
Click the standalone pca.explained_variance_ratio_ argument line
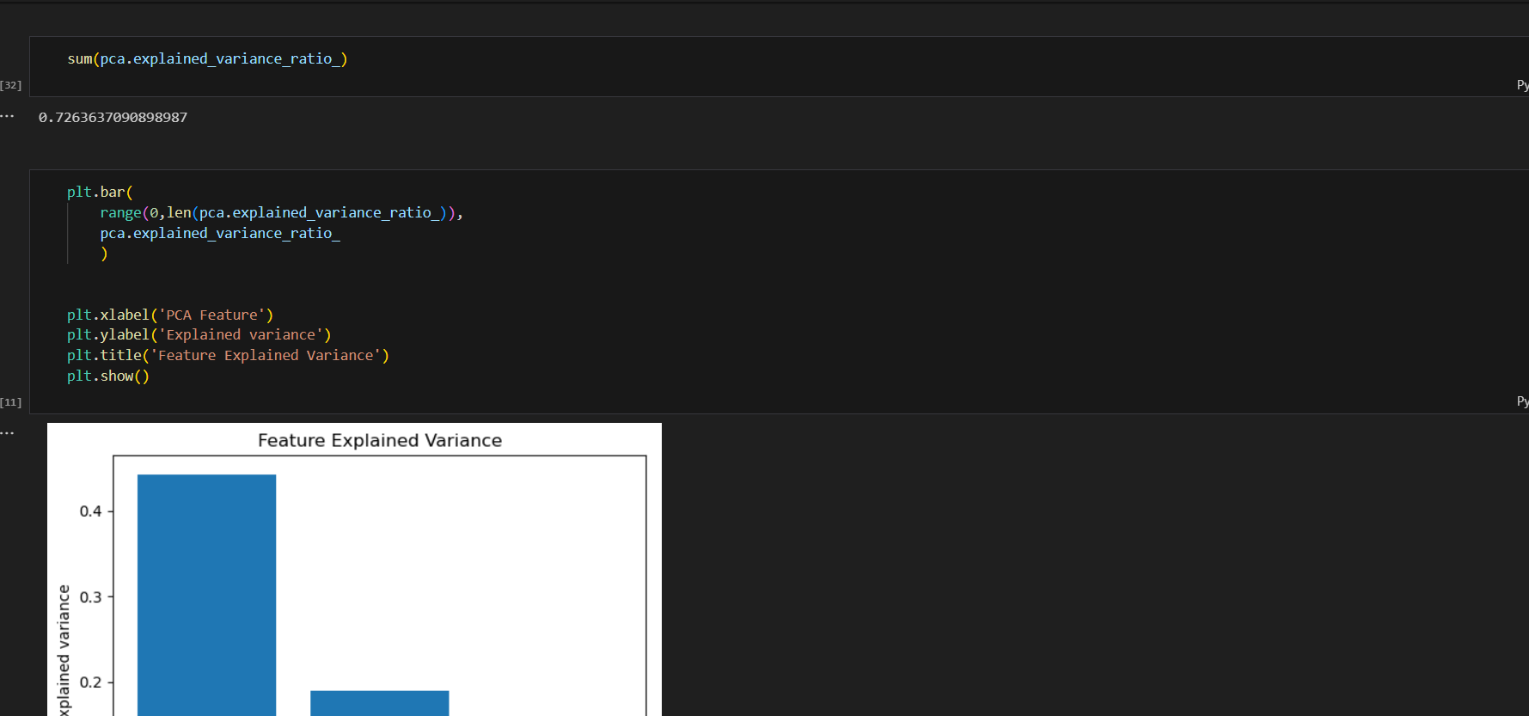pyautogui.click(x=220, y=233)
